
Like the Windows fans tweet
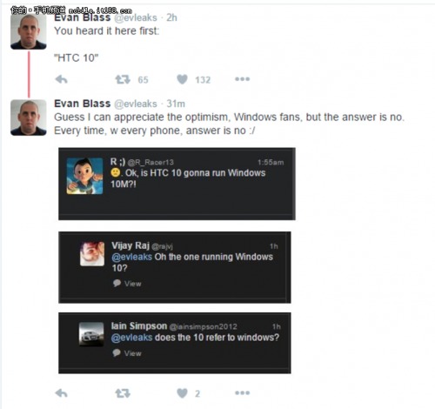point(182,393)
